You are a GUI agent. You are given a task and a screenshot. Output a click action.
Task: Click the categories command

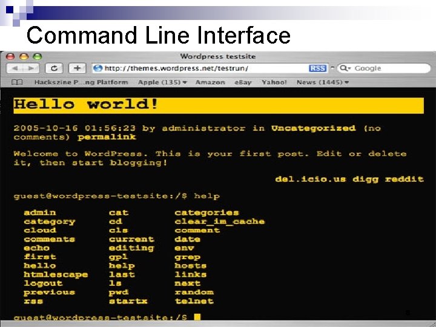click(207, 213)
